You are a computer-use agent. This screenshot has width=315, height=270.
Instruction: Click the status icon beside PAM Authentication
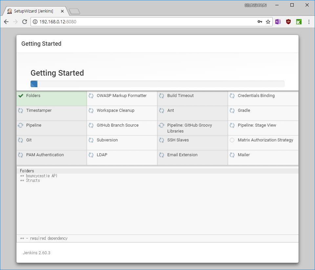21,155
